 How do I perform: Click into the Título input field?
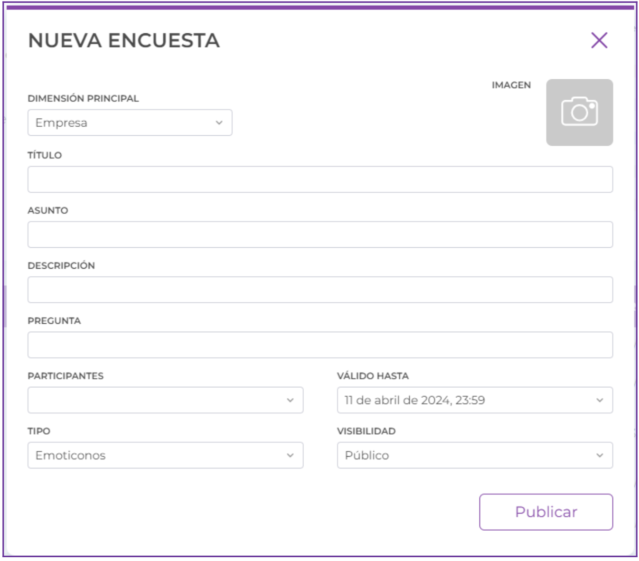pos(320,179)
